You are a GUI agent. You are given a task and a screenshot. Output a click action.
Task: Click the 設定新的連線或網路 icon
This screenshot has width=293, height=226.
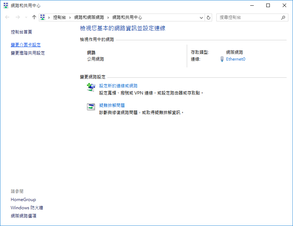point(91,87)
